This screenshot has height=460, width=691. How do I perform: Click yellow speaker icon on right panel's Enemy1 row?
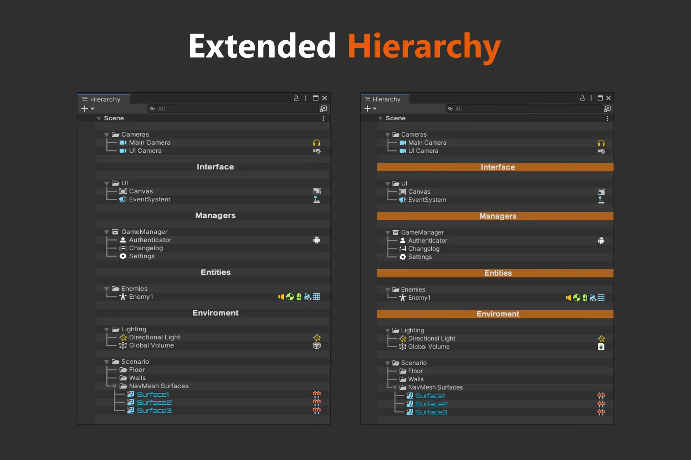tap(568, 298)
